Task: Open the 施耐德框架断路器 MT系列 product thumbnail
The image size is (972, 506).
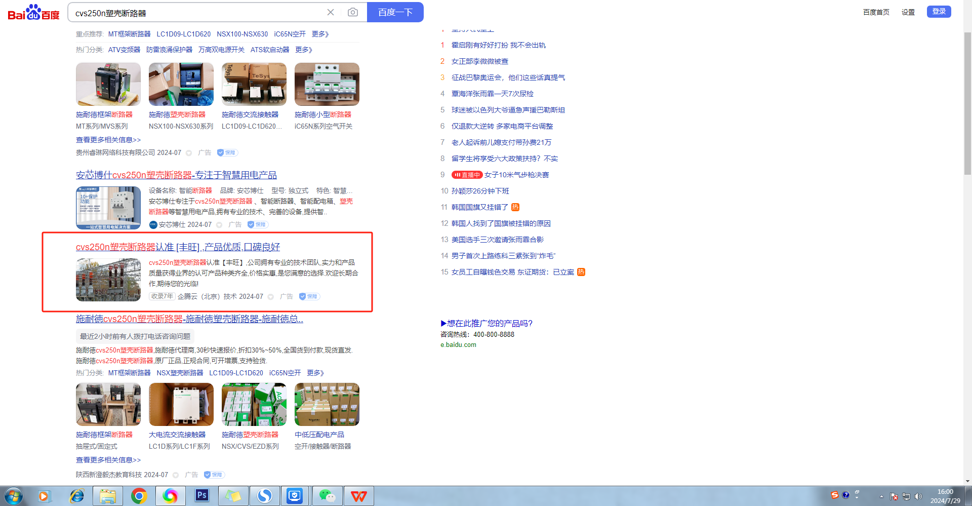Action: (x=108, y=84)
